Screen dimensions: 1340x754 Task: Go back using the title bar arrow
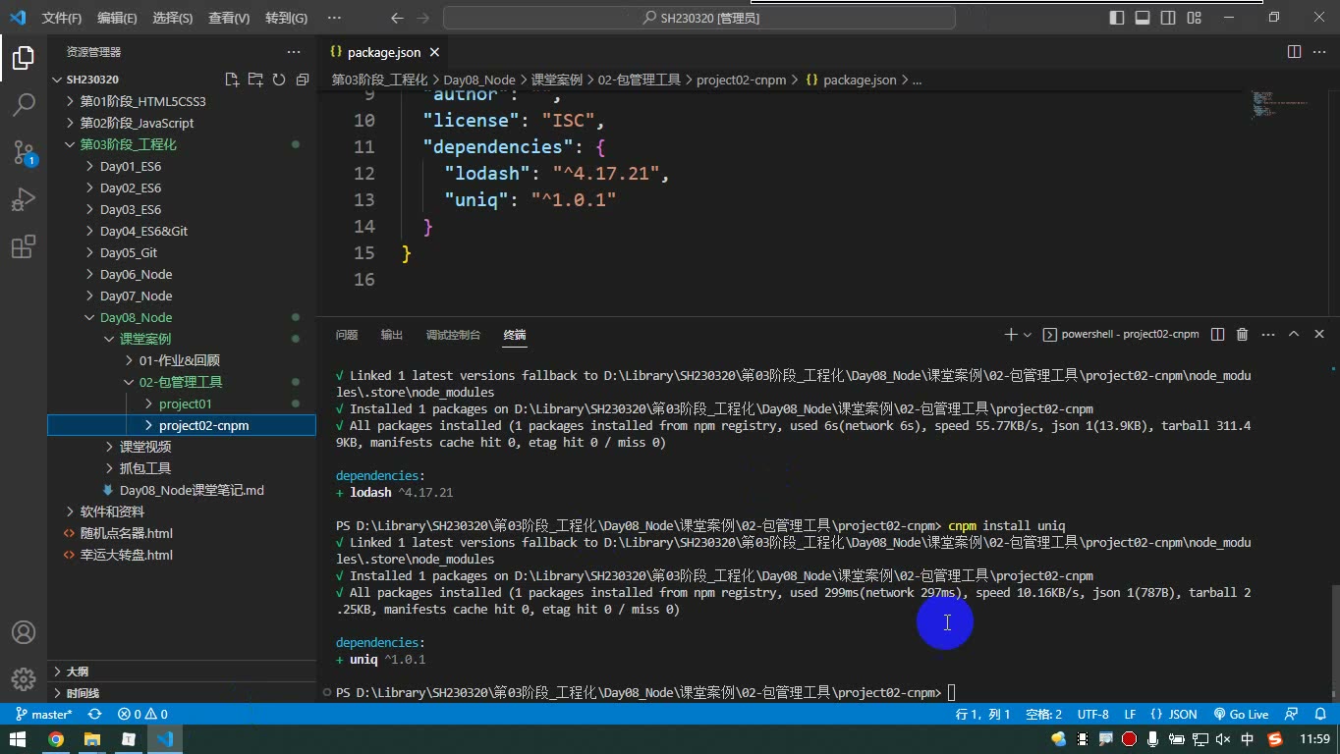pyautogui.click(x=397, y=18)
